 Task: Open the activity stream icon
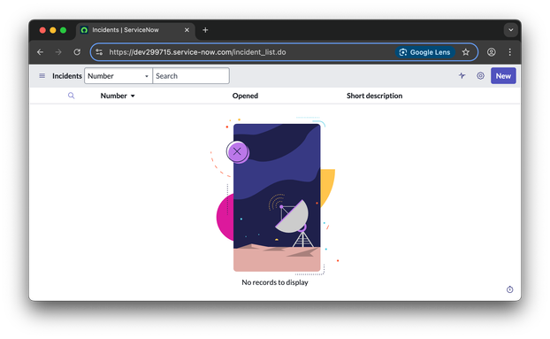[x=462, y=76]
